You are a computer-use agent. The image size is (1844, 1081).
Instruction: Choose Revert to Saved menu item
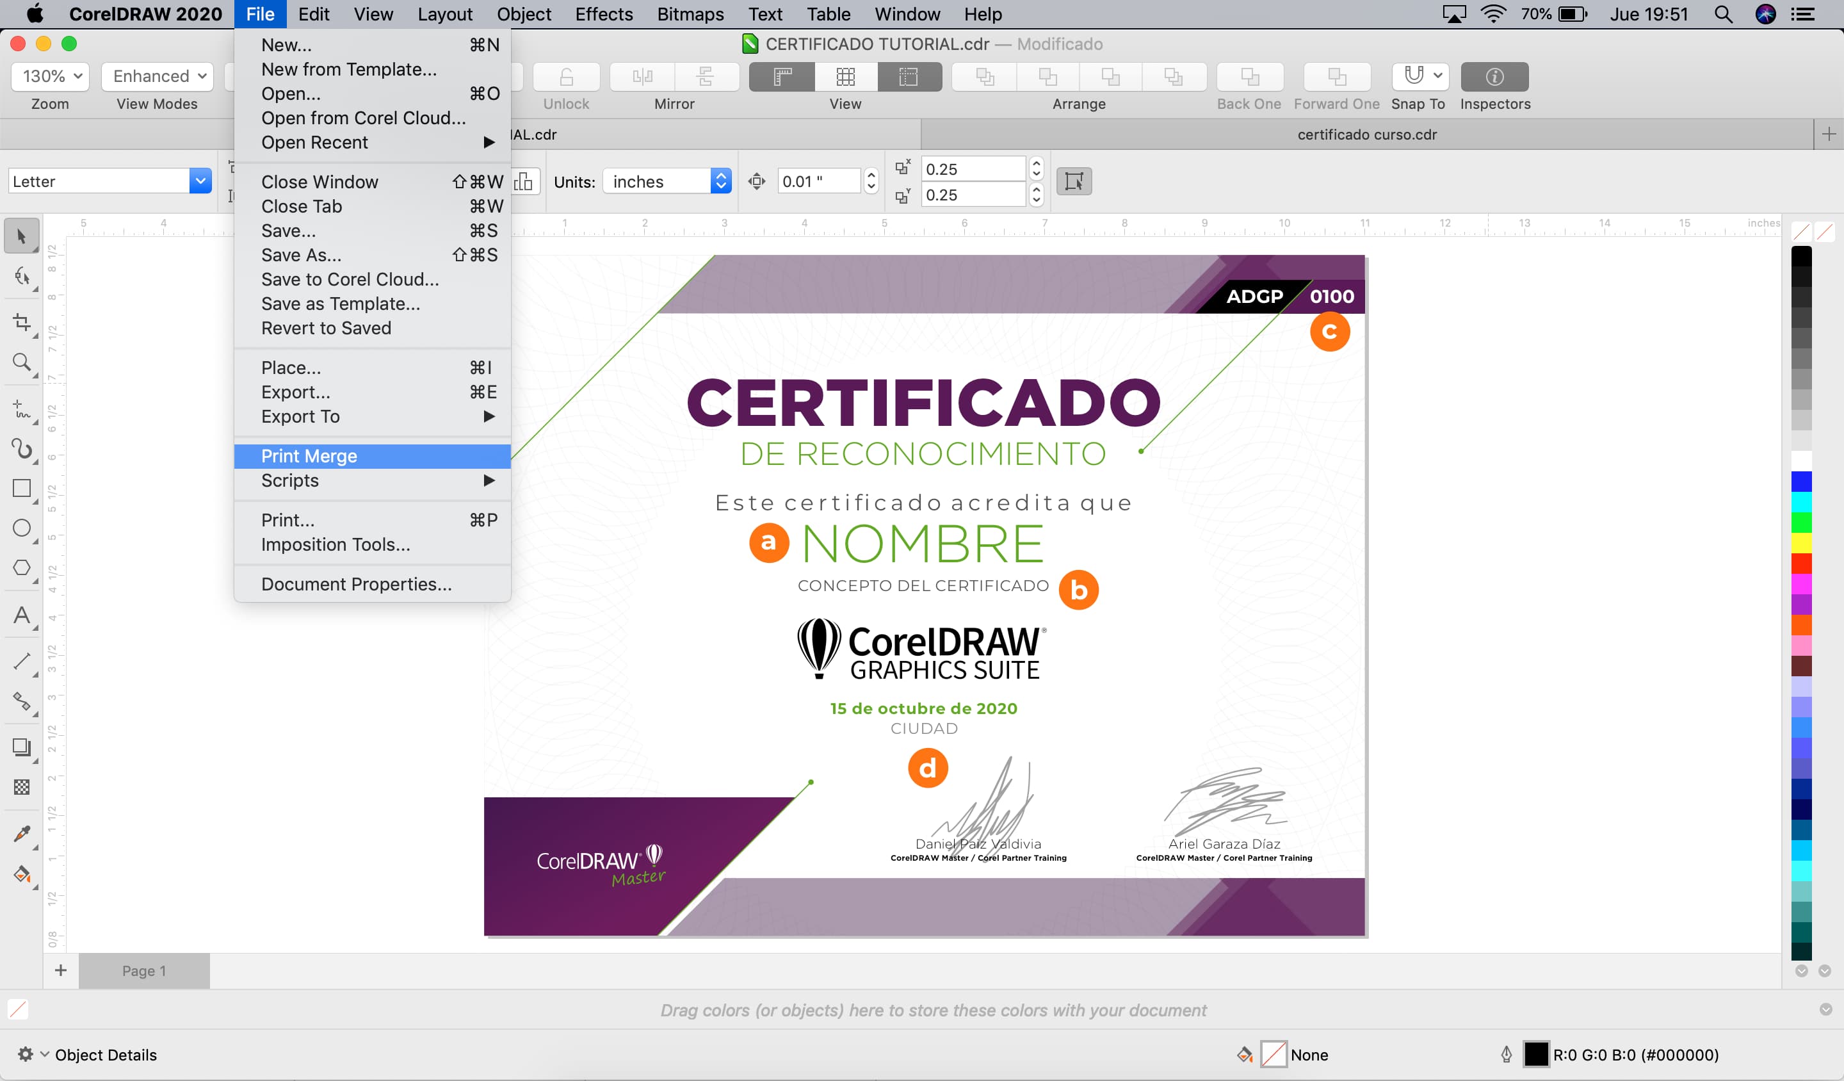coord(373,329)
